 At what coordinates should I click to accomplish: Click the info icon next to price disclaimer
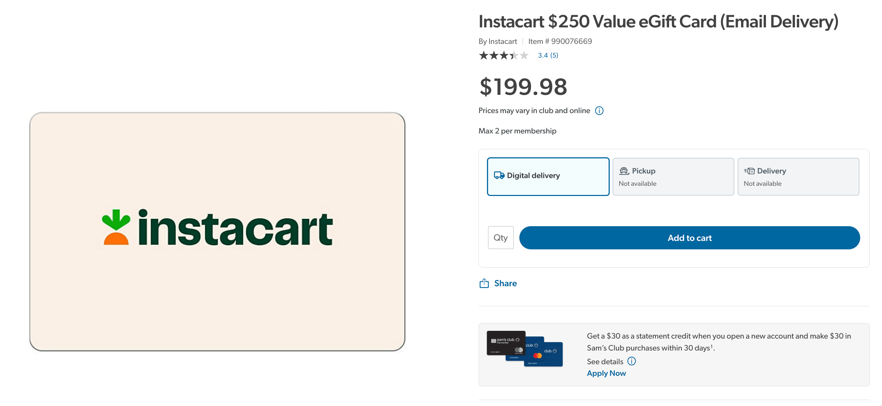tap(599, 111)
